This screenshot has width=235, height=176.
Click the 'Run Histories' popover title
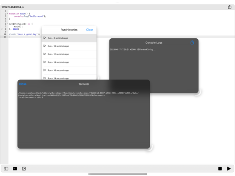(69, 30)
